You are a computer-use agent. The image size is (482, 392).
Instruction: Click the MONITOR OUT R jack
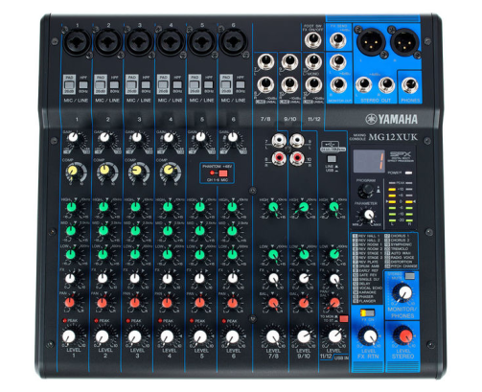[338, 85]
